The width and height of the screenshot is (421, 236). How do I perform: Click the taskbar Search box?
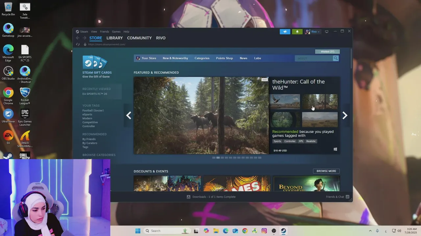(x=168, y=231)
